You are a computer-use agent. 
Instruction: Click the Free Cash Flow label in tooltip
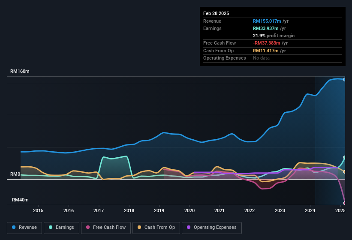point(220,43)
